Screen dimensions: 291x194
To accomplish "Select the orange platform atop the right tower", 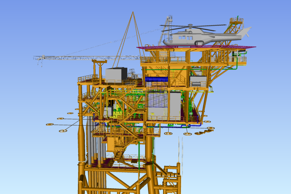I will 236,20.
